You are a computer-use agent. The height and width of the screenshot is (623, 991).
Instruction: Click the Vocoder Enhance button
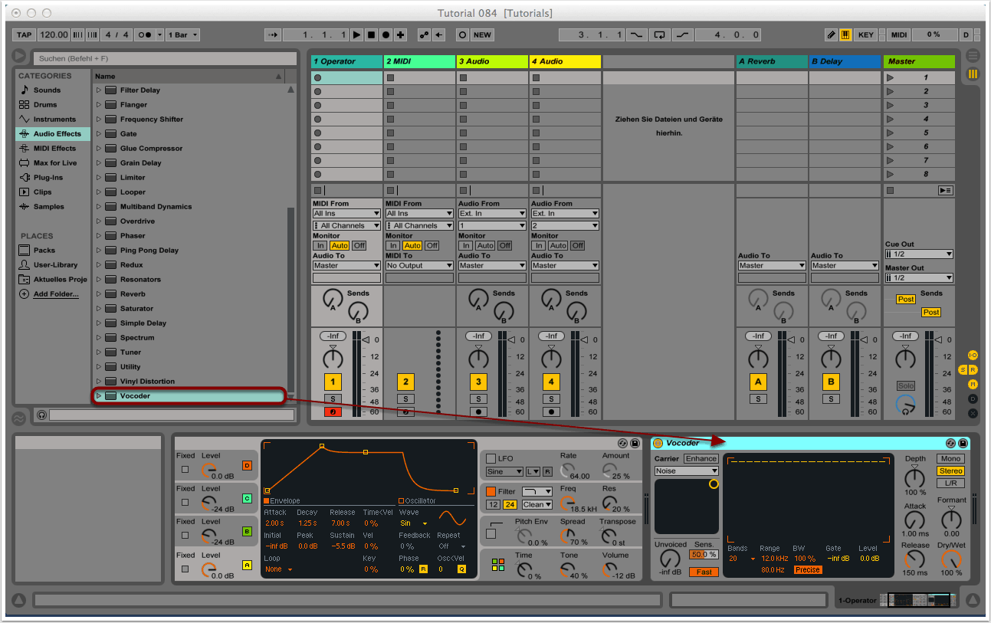701,458
